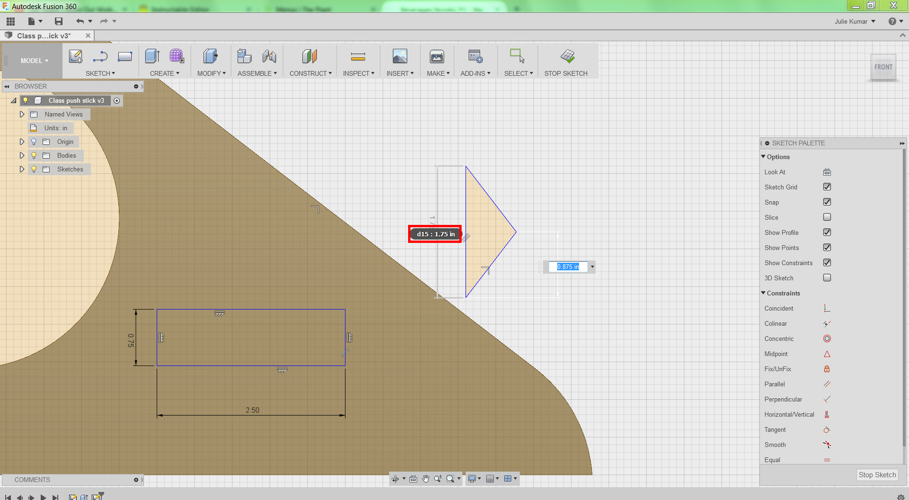Expand the Bodies tree node
The width and height of the screenshot is (909, 500).
22,155
